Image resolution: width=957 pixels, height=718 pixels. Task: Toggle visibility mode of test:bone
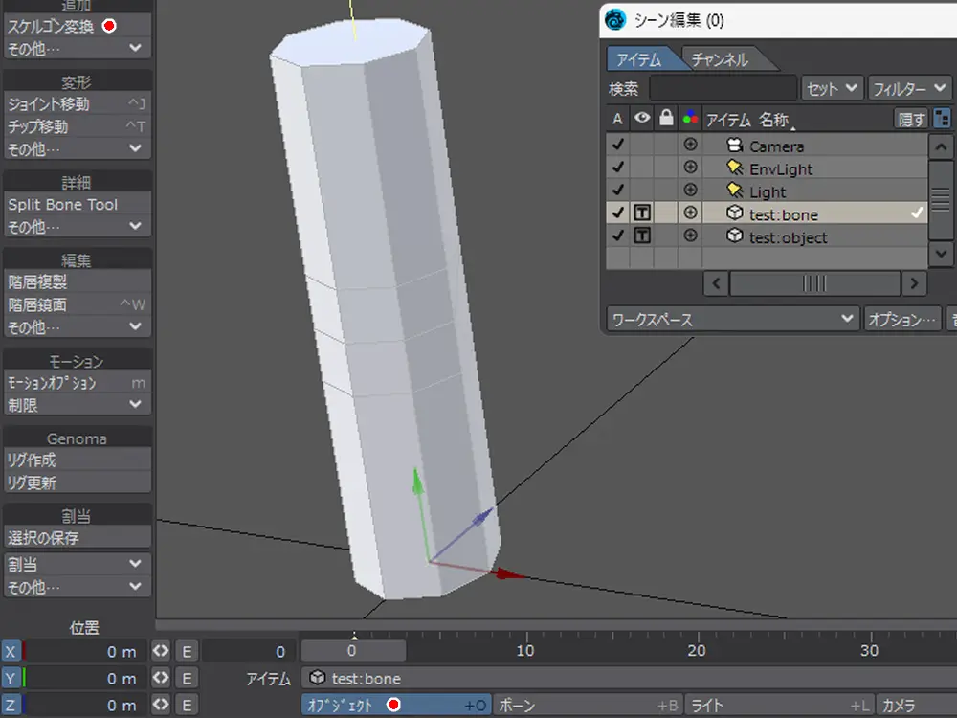642,213
